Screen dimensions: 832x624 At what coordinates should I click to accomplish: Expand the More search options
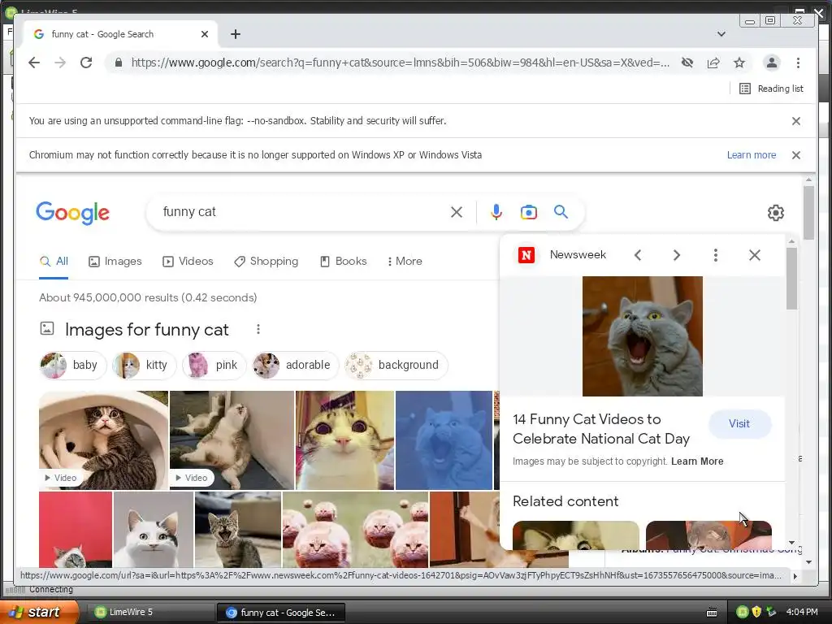[x=405, y=261]
